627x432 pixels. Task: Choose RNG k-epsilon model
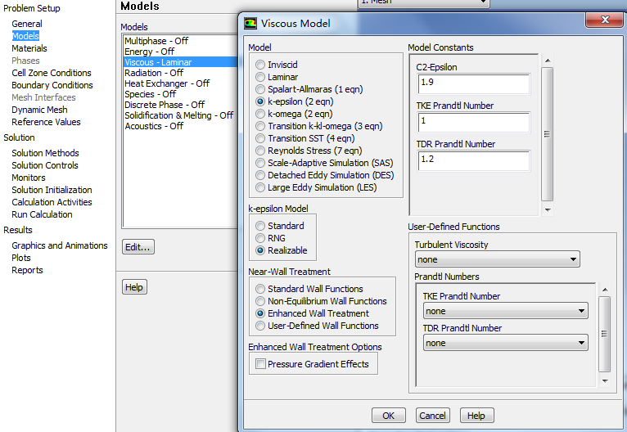[x=260, y=238]
